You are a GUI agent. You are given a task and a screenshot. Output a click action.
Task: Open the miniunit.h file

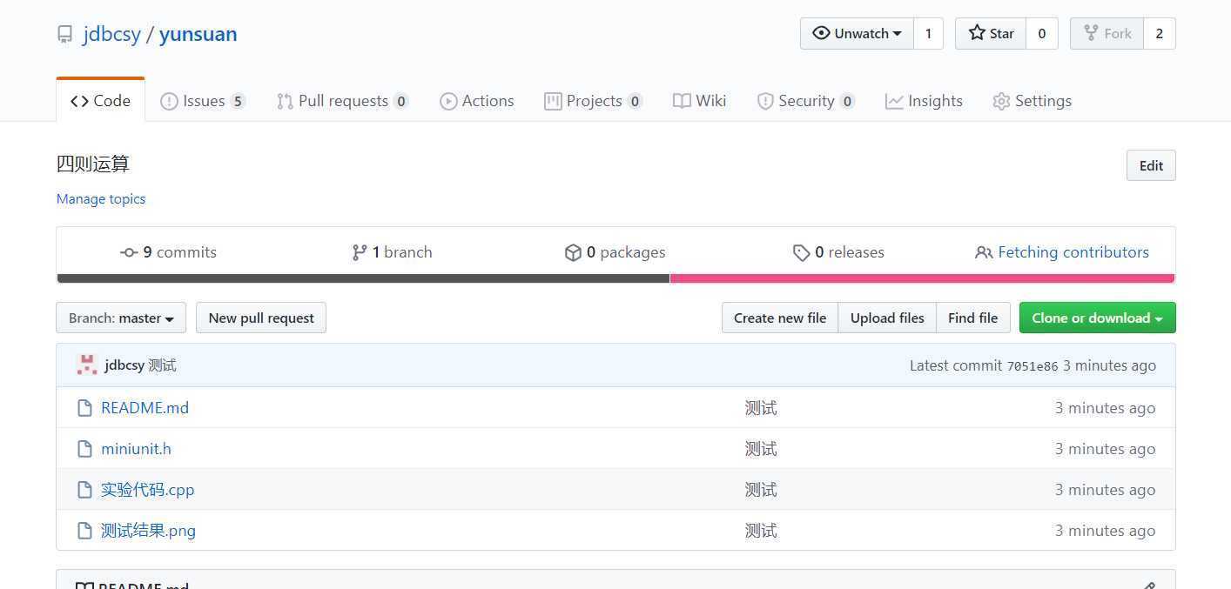[x=136, y=449]
